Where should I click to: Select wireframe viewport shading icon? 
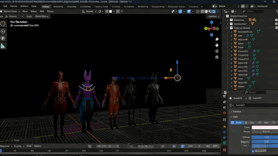point(203,11)
